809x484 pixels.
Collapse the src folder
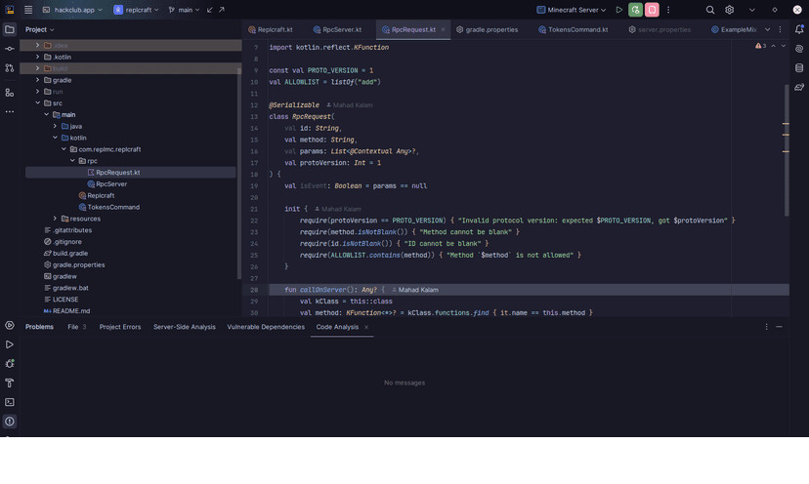[x=37, y=102]
